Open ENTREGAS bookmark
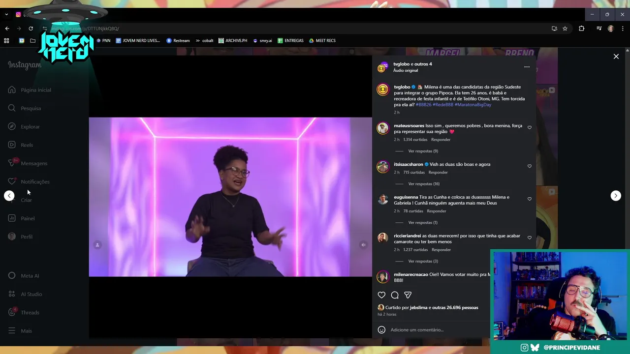This screenshot has width=630, height=354. (290, 41)
